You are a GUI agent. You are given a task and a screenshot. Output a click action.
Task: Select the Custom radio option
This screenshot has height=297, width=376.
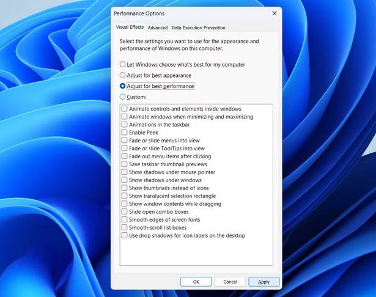tap(122, 97)
